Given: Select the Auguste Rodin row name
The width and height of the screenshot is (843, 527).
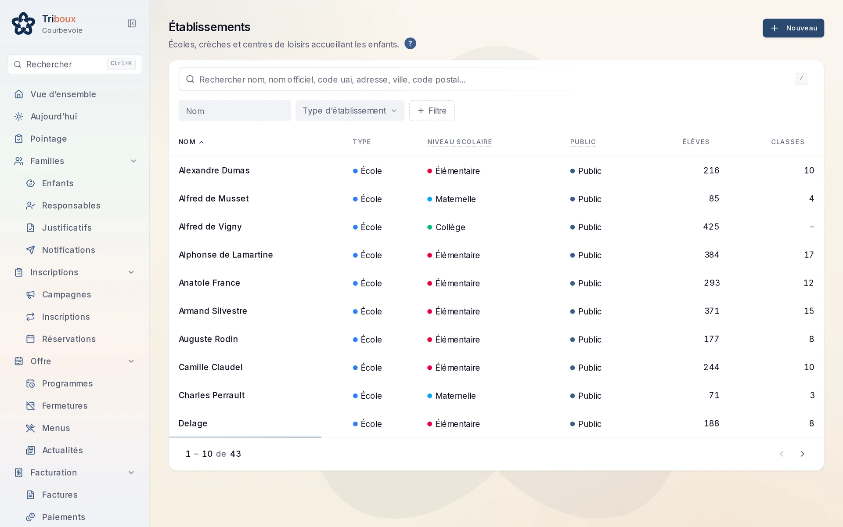Looking at the screenshot, I should pos(209,339).
